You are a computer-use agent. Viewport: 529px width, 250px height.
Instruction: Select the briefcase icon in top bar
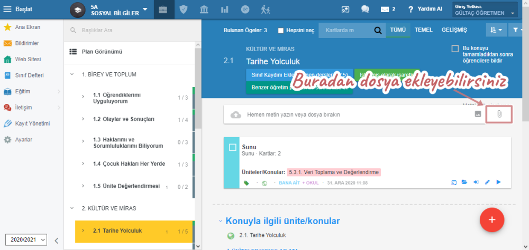pyautogui.click(x=163, y=10)
